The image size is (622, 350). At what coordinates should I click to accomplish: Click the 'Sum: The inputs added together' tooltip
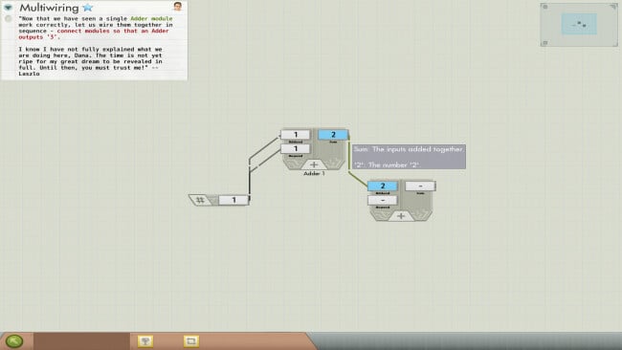409,157
